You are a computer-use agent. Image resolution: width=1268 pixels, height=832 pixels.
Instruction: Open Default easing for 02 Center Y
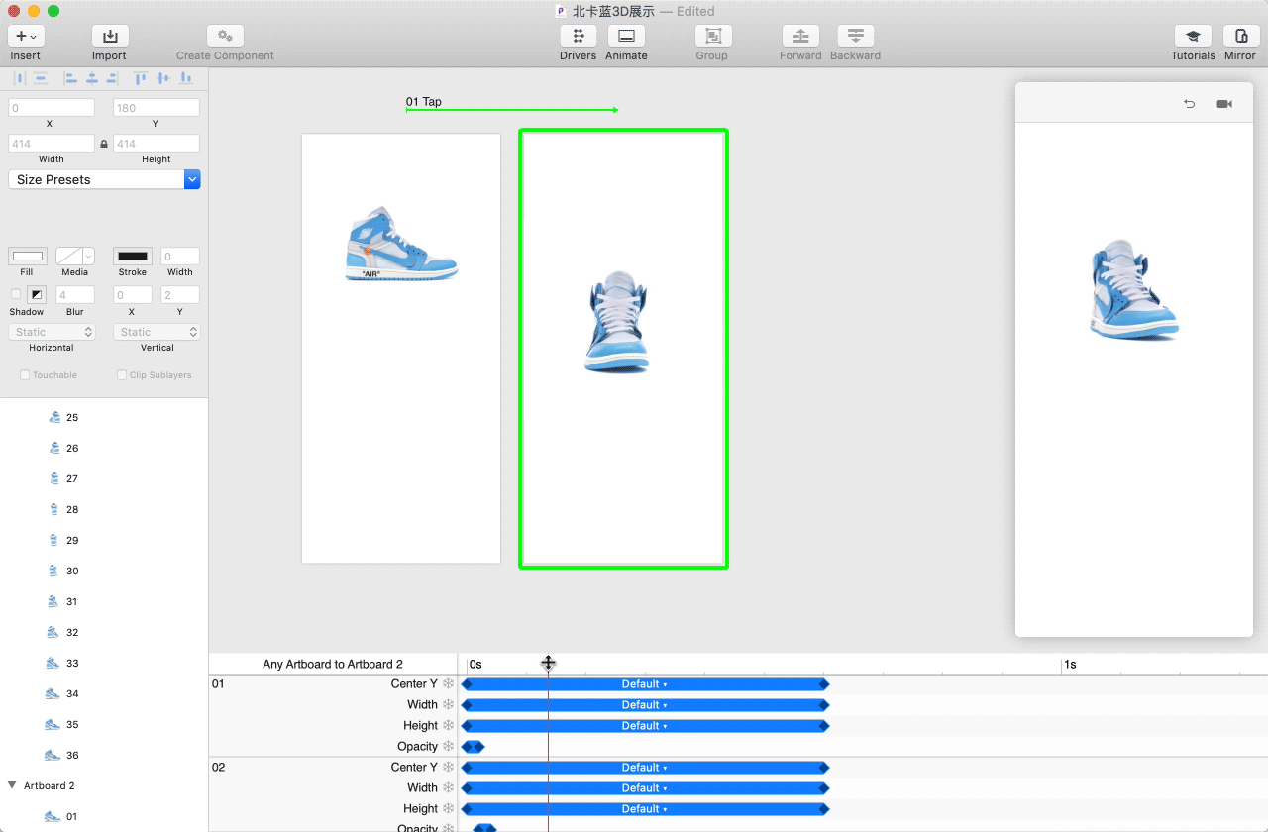click(x=644, y=768)
